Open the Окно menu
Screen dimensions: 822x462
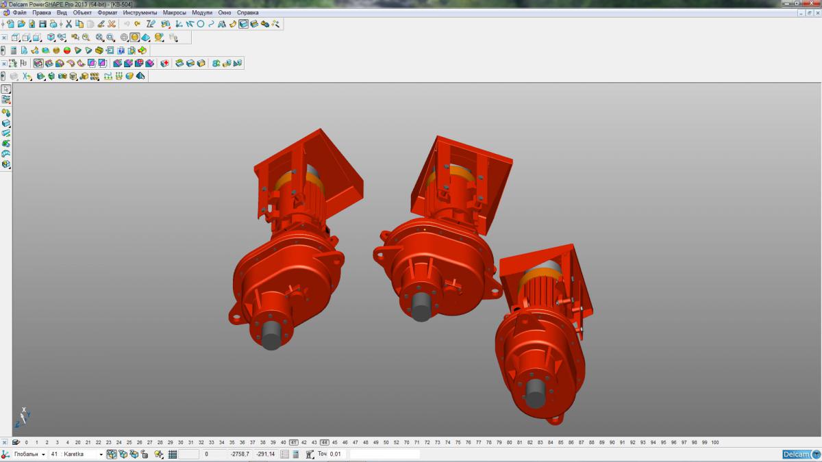[x=225, y=12]
